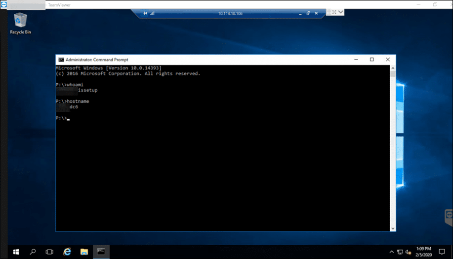Open taskbar Search magnifier
Screen dimensions: 453x259
tap(33, 251)
